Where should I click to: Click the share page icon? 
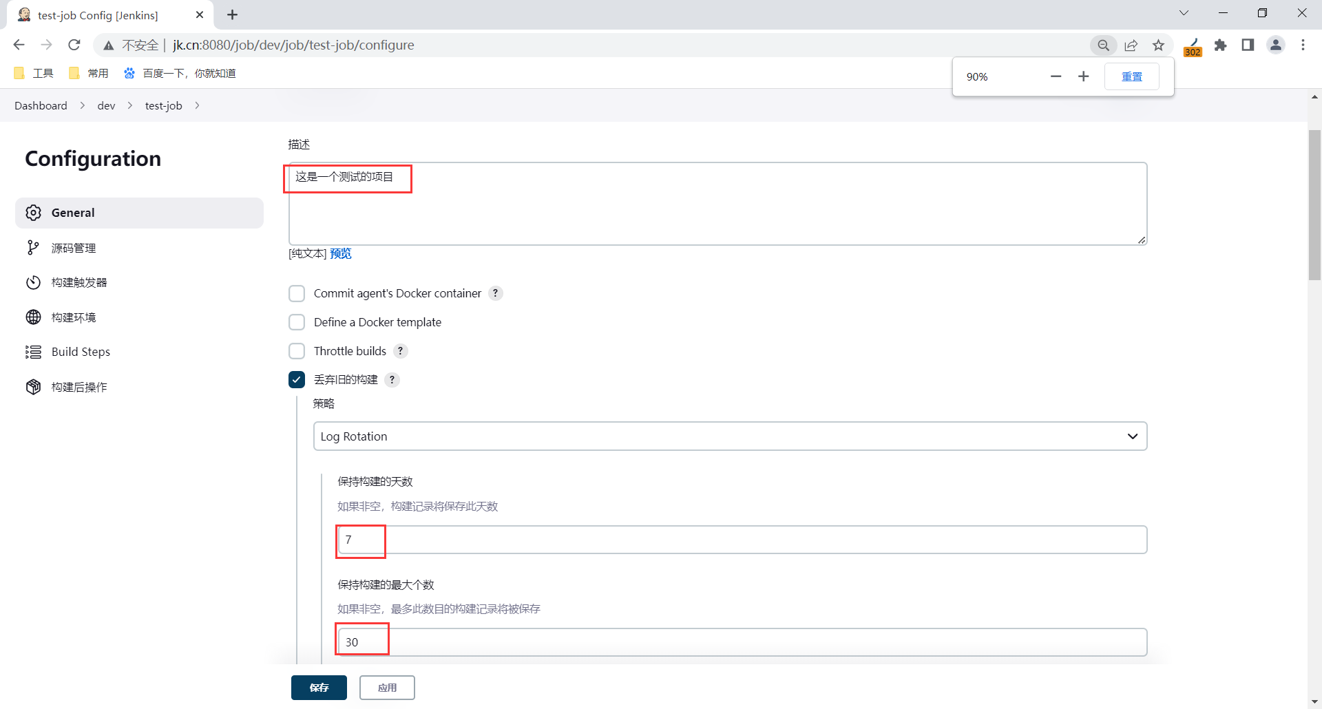tap(1131, 45)
